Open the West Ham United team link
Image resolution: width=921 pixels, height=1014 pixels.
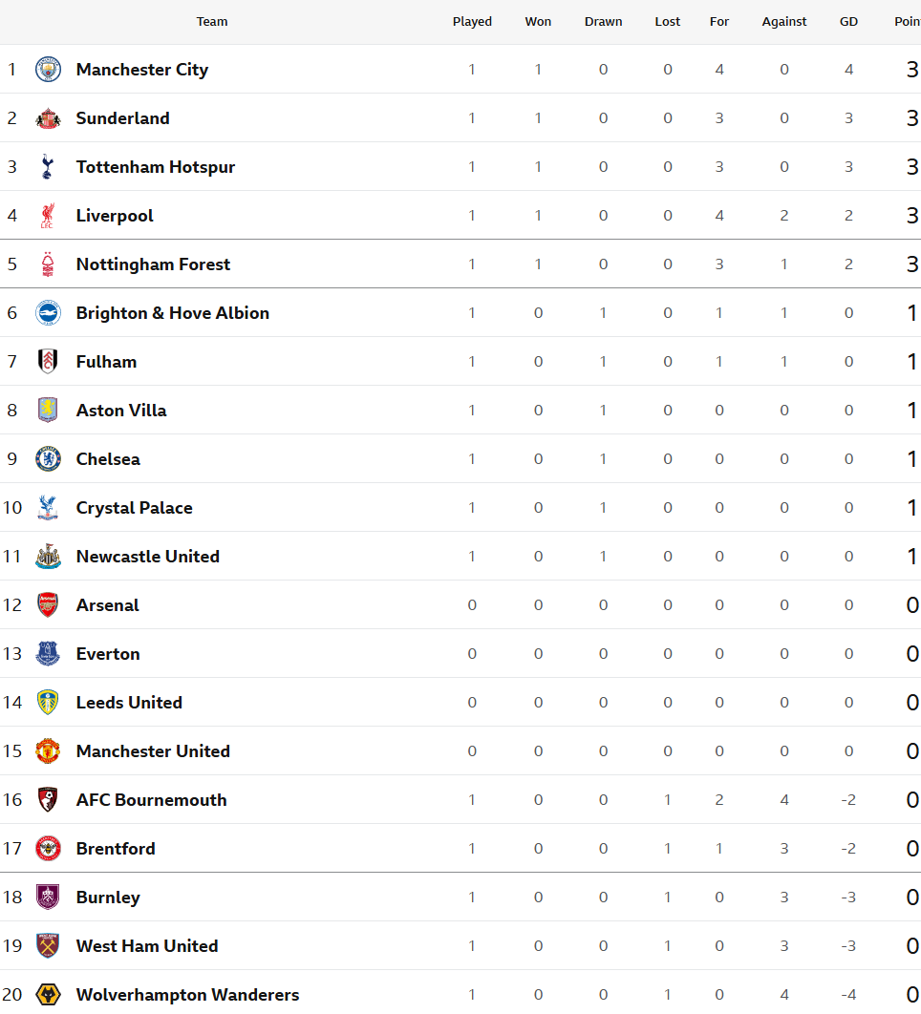tap(147, 946)
